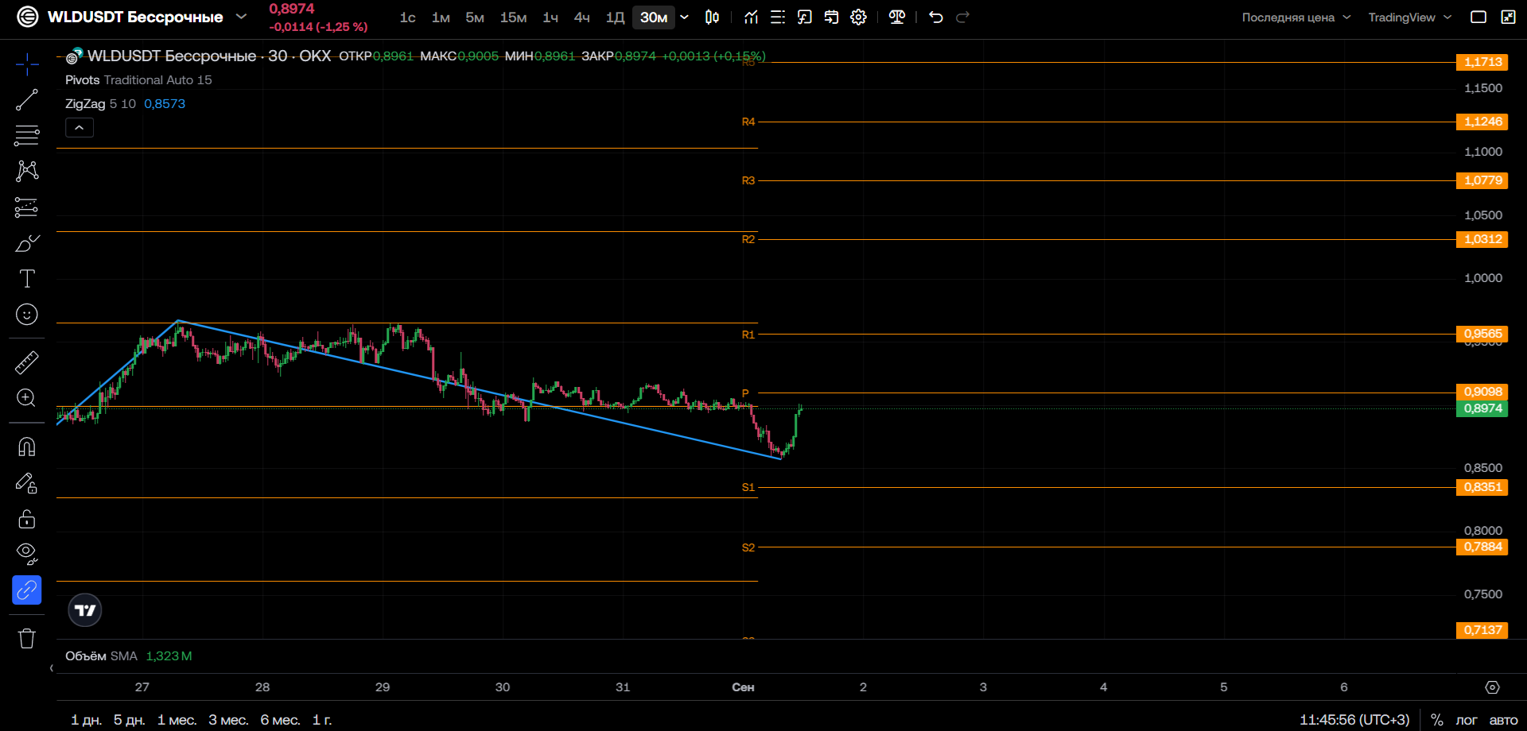Select the trend line drawing tool
This screenshot has height=731, width=1527.
tap(27, 99)
